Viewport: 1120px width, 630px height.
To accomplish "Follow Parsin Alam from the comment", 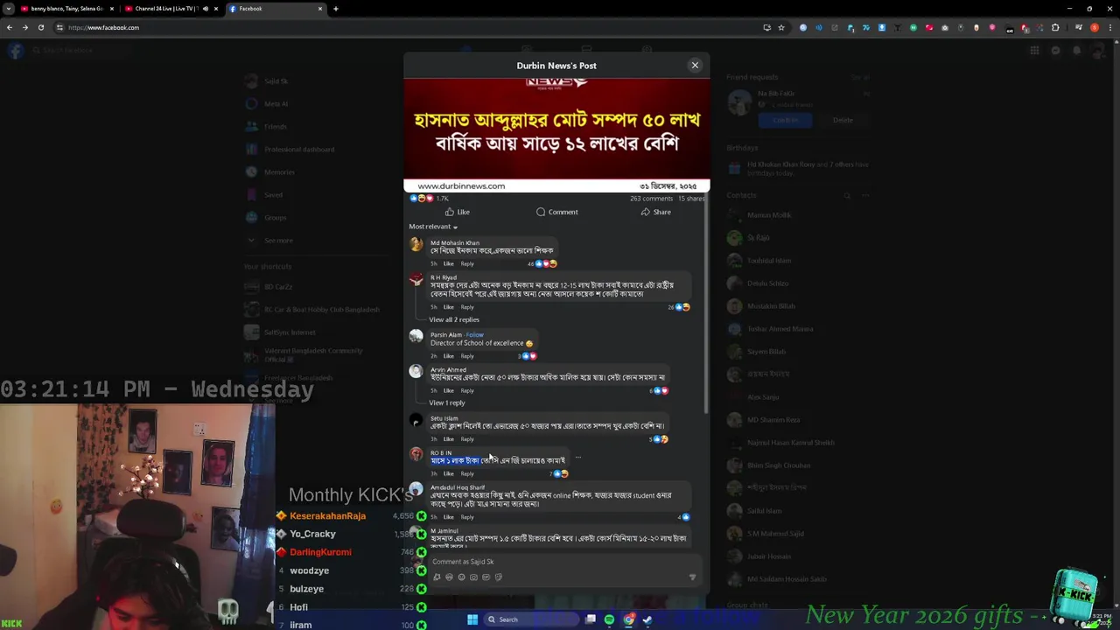I will (x=475, y=334).
